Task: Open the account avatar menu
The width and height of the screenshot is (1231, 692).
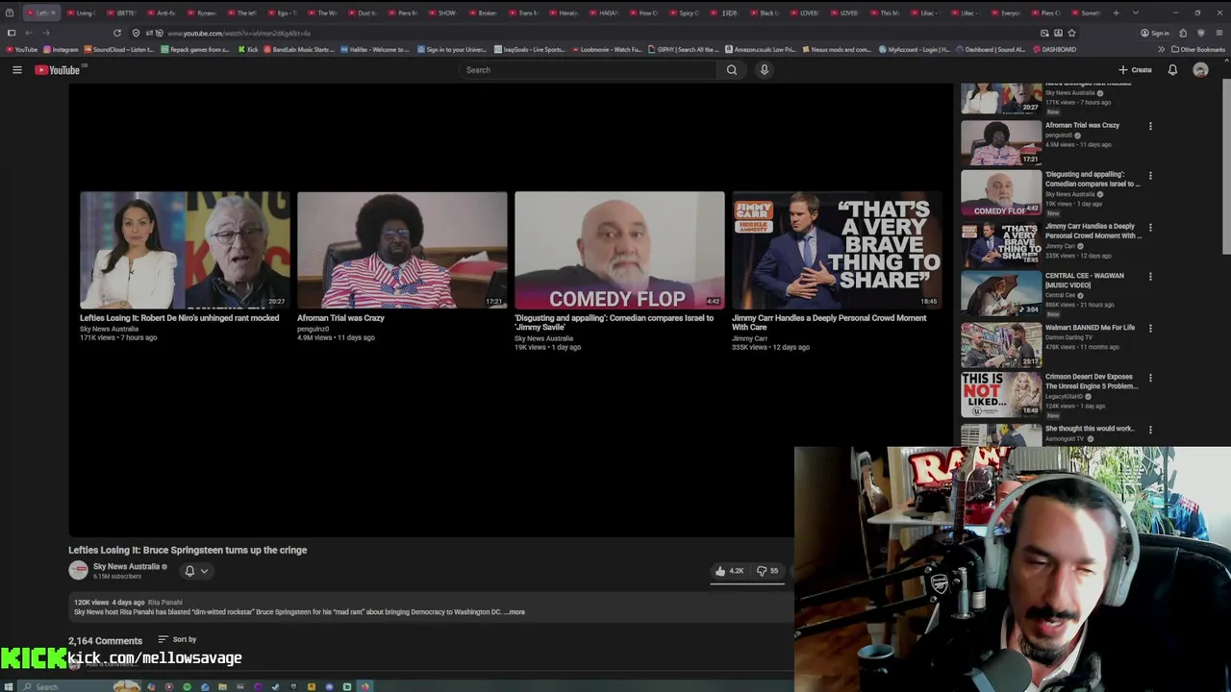Action: pyautogui.click(x=1200, y=70)
